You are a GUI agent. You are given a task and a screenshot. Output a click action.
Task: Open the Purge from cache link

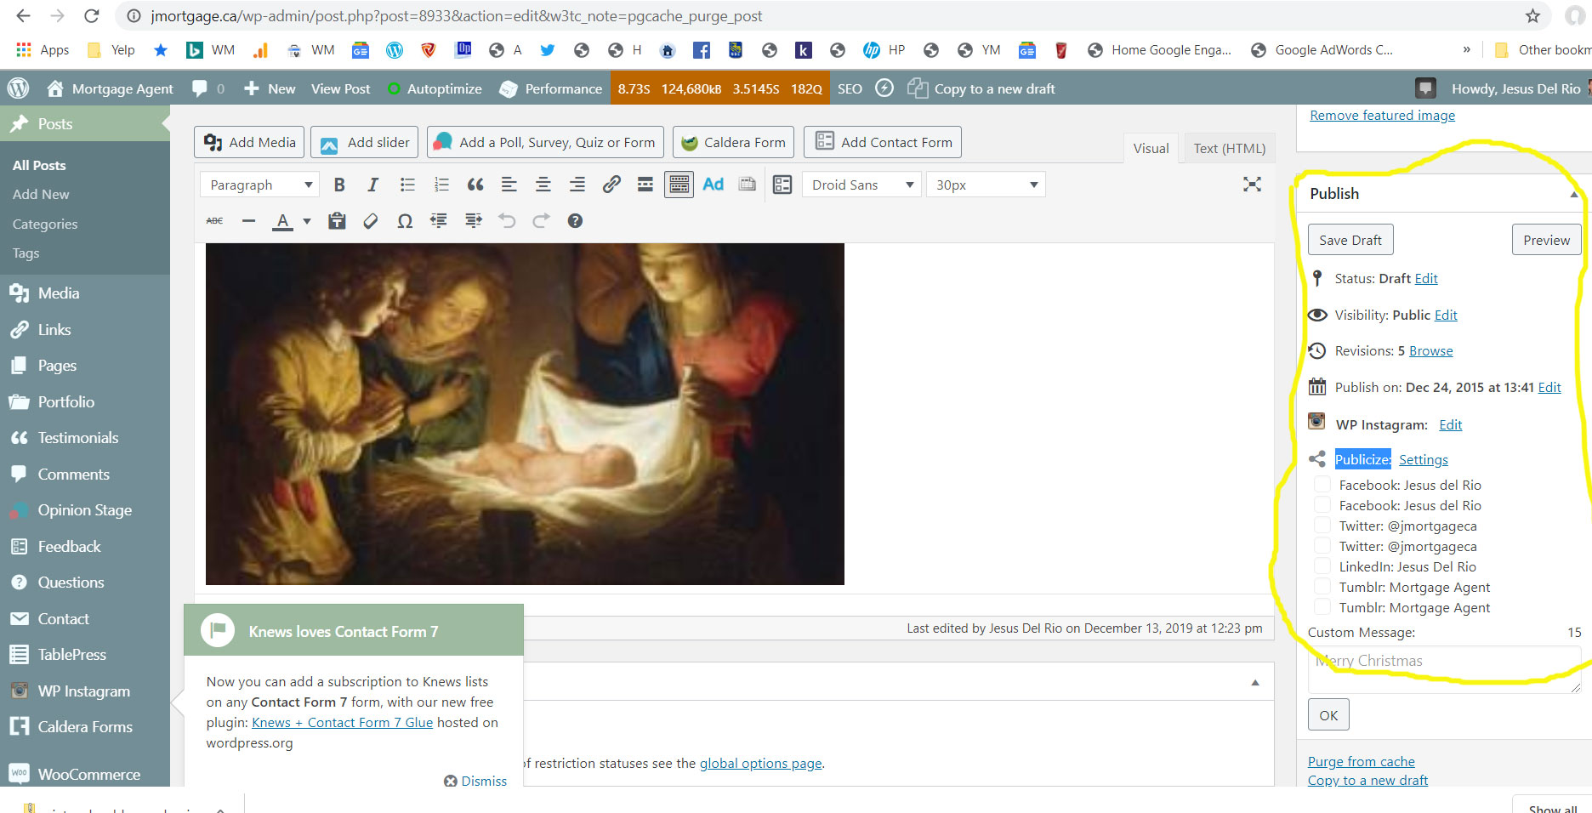[1361, 761]
